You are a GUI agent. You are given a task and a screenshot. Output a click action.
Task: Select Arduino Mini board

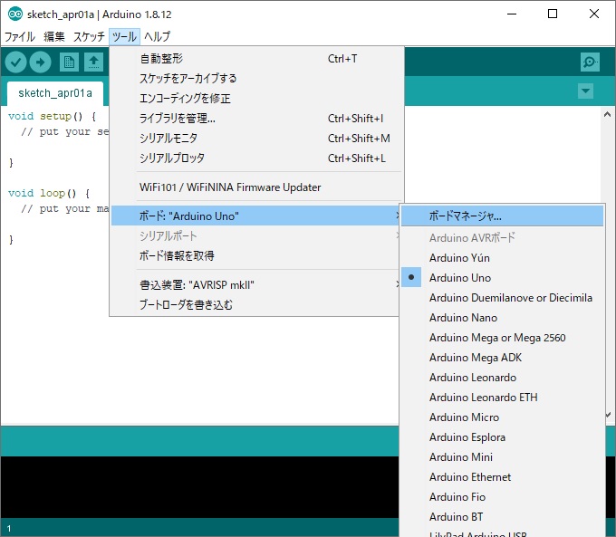click(502, 457)
